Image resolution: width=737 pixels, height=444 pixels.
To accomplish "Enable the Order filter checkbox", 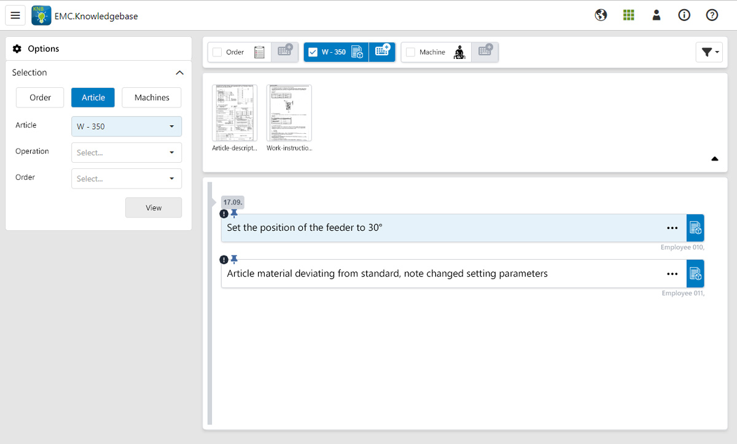I will pyautogui.click(x=217, y=52).
